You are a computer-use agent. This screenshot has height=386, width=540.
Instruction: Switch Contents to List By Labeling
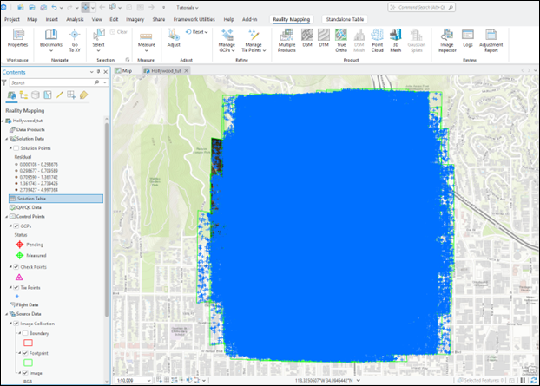(83, 95)
